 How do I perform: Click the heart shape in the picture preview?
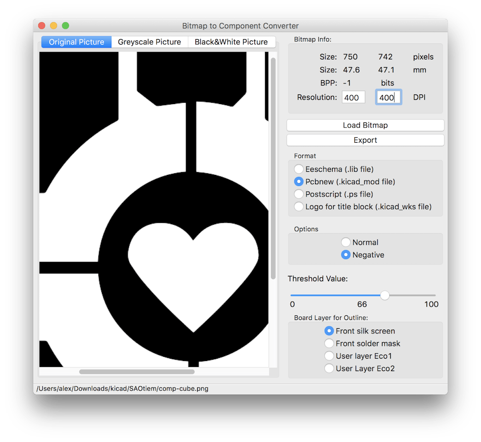193,276
